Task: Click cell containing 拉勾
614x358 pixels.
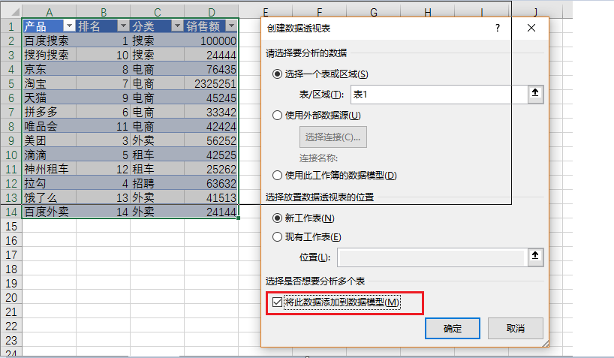Action: pos(50,183)
